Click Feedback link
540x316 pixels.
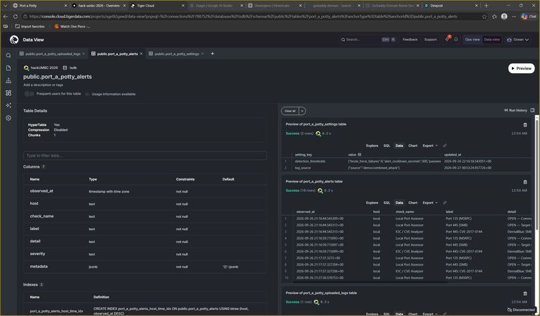(410, 40)
